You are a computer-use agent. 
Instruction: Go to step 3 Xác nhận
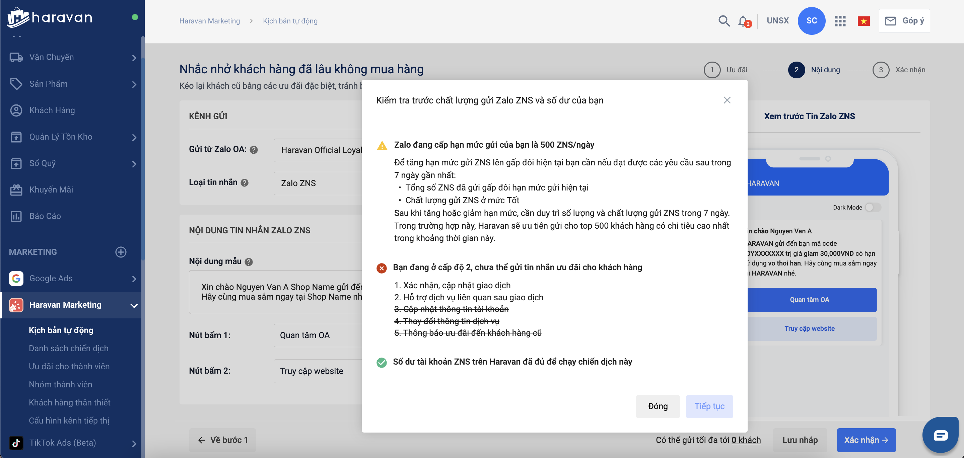coord(898,70)
